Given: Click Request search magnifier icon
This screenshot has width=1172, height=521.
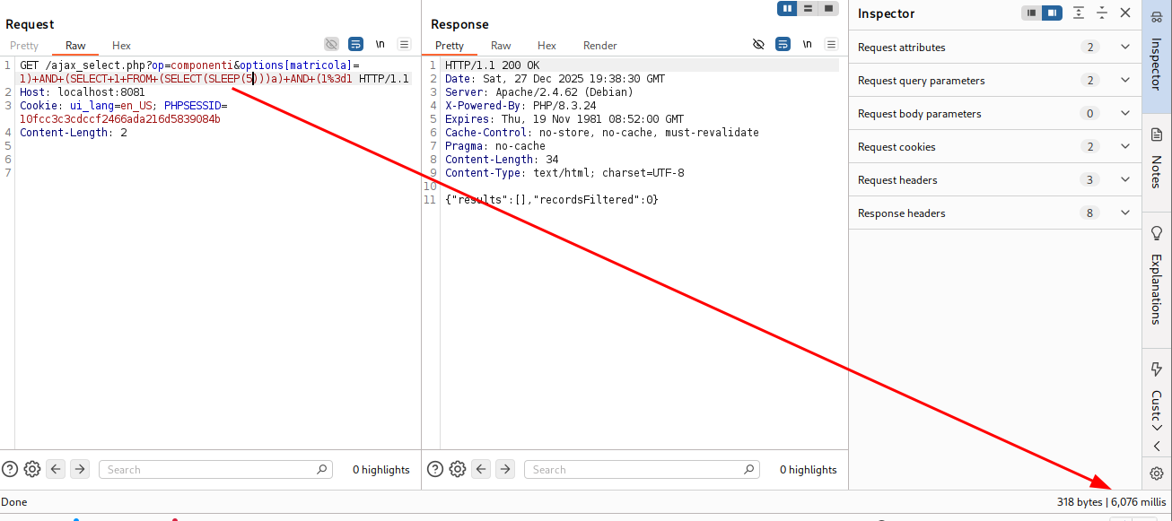Looking at the screenshot, I should point(322,469).
